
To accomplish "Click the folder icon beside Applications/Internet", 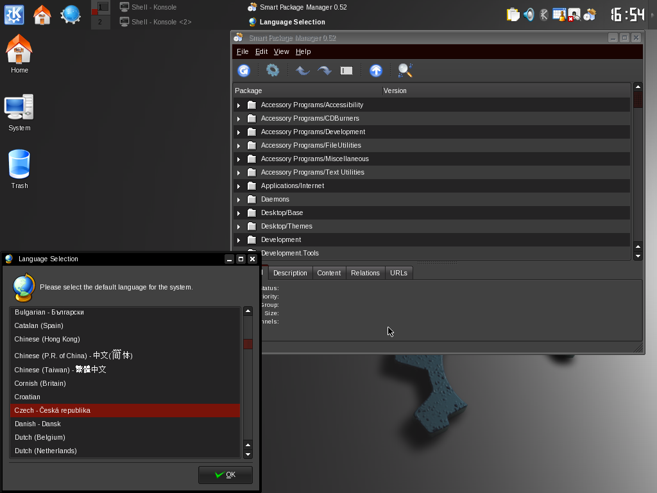I will pos(252,186).
